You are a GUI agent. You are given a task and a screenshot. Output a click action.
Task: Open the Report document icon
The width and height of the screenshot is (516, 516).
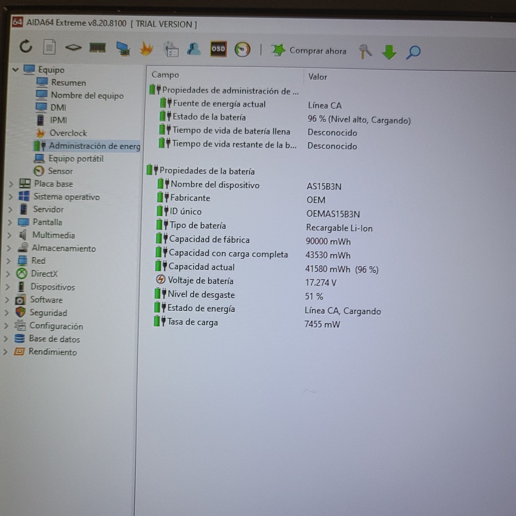coord(49,47)
